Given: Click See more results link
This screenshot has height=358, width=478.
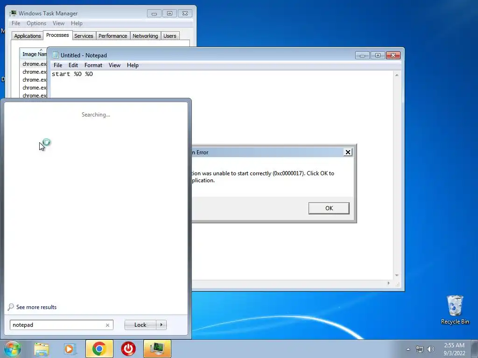Looking at the screenshot, I should (36, 307).
